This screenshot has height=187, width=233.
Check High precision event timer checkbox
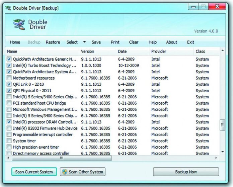point(9,147)
